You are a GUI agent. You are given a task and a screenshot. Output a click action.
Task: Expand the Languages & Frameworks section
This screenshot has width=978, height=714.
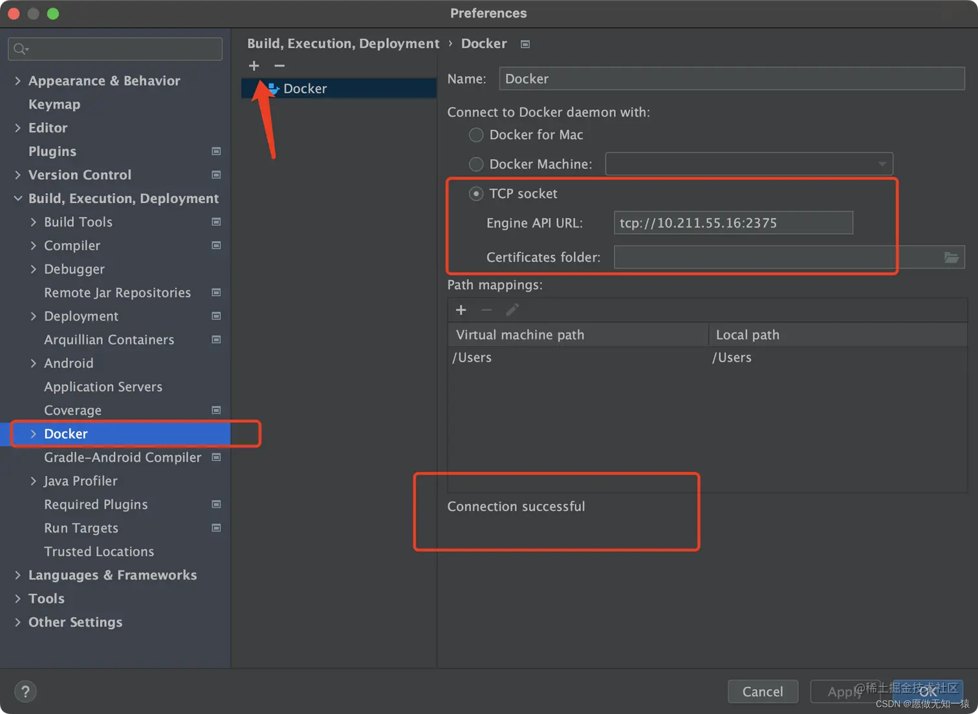click(x=17, y=575)
